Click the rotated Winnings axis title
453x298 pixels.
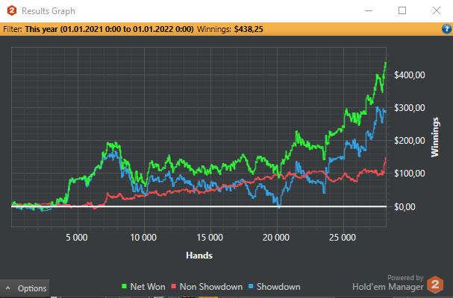pyautogui.click(x=435, y=137)
